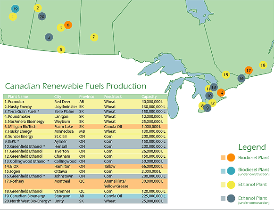Click Tallow feedstock cell
The height and width of the screenshot is (210, 274).
pos(110,166)
